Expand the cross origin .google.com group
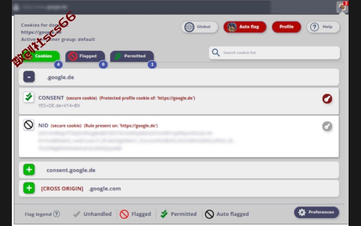Image resolution: width=361 pixels, height=226 pixels. pyautogui.click(x=29, y=188)
